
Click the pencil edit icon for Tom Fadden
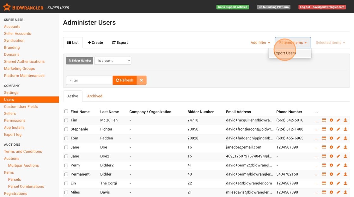point(338,138)
